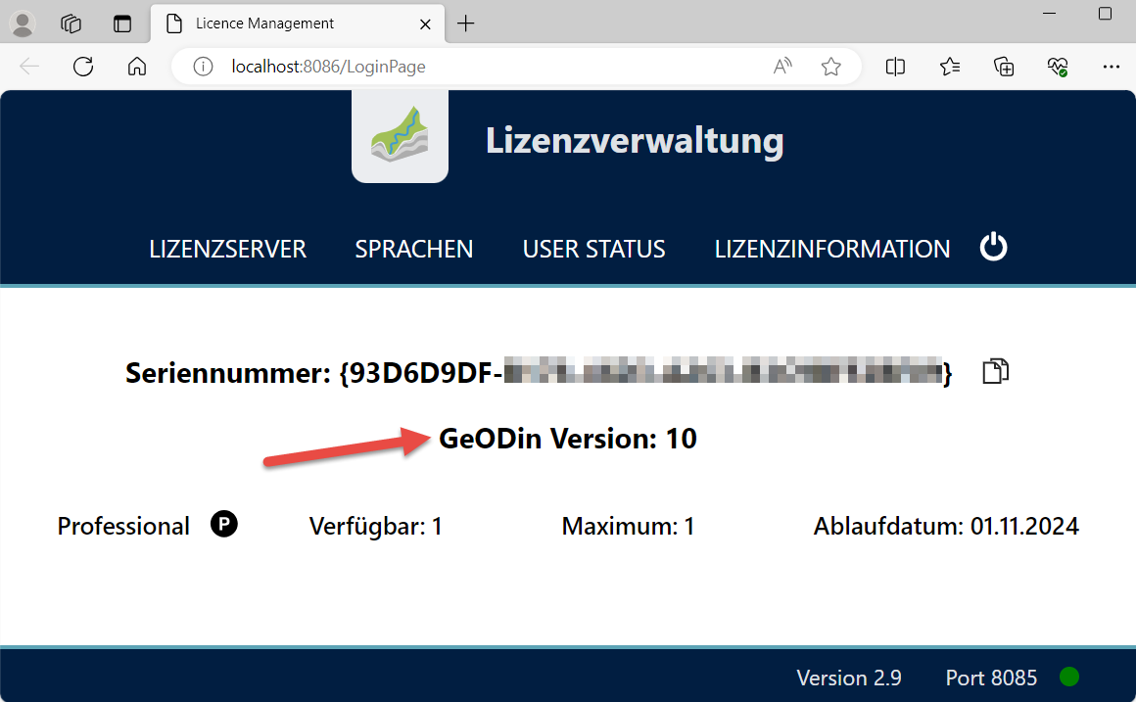This screenshot has width=1136, height=702.
Task: Click the disabled back navigation arrow
Action: point(29,67)
